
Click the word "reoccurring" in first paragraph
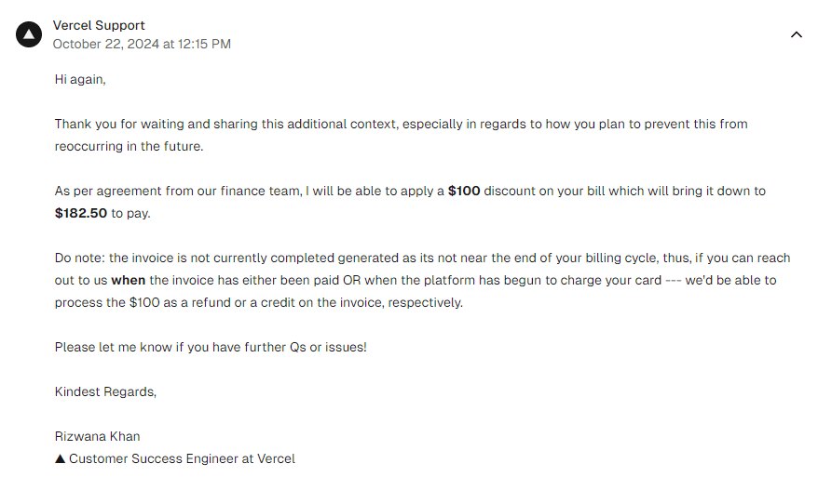[x=91, y=146]
